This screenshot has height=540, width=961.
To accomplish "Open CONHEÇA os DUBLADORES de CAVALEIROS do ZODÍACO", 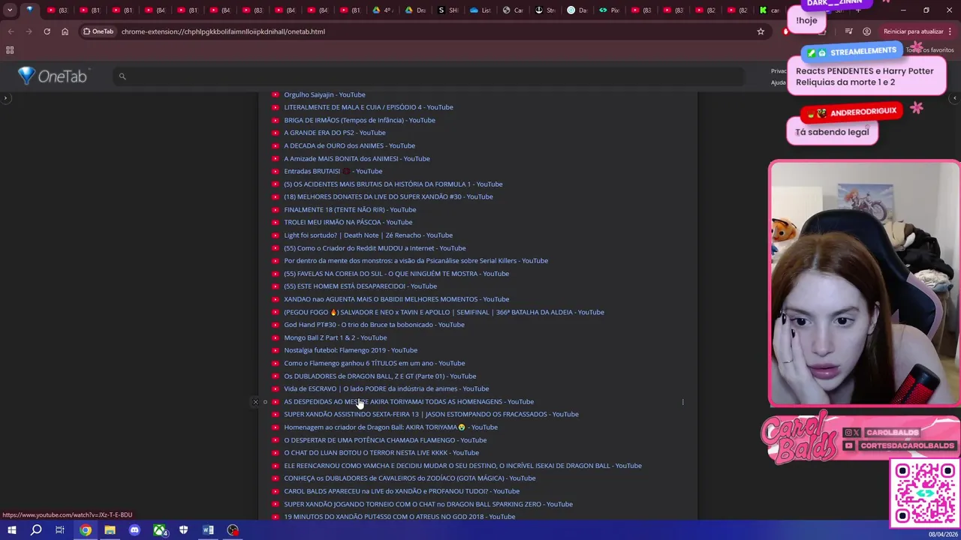I will click(x=410, y=478).
